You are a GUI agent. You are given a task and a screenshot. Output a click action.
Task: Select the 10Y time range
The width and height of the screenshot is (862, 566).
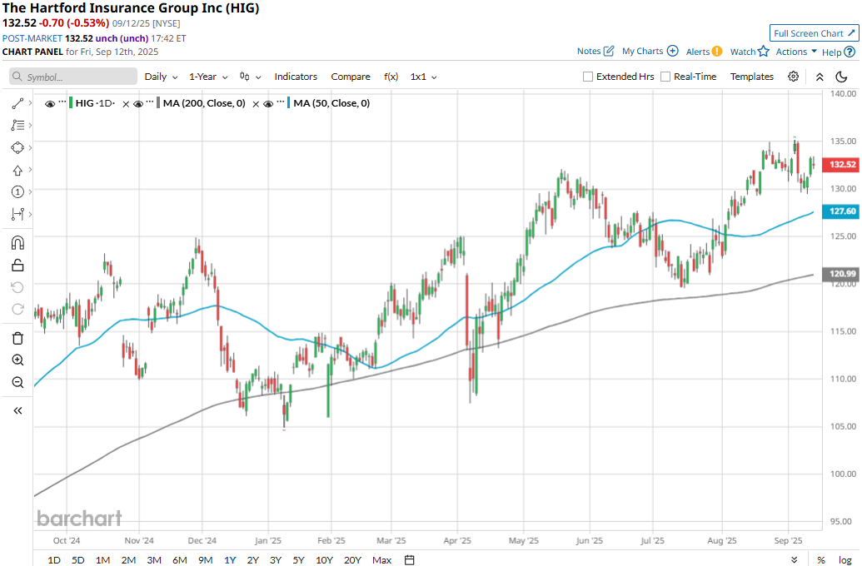pos(324,560)
